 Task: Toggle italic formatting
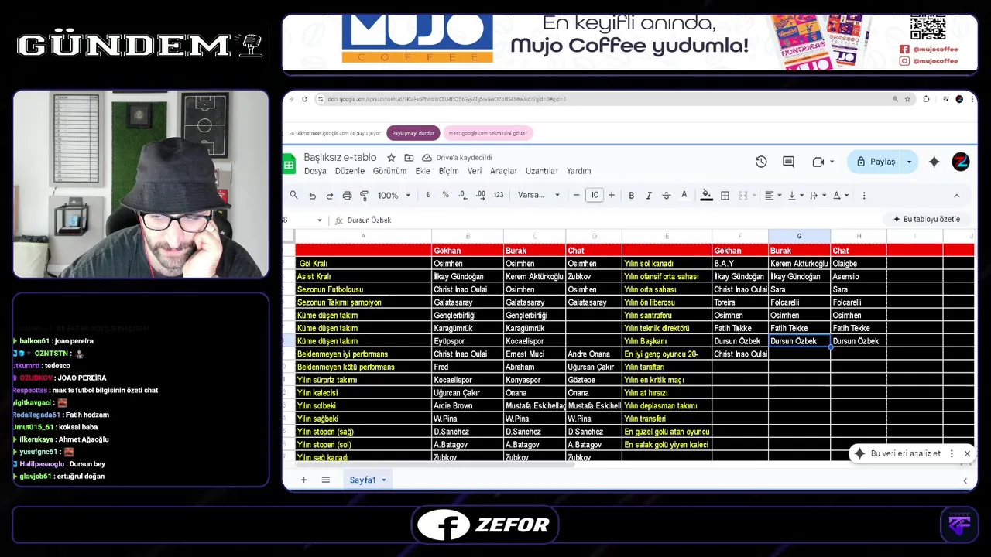(x=649, y=196)
